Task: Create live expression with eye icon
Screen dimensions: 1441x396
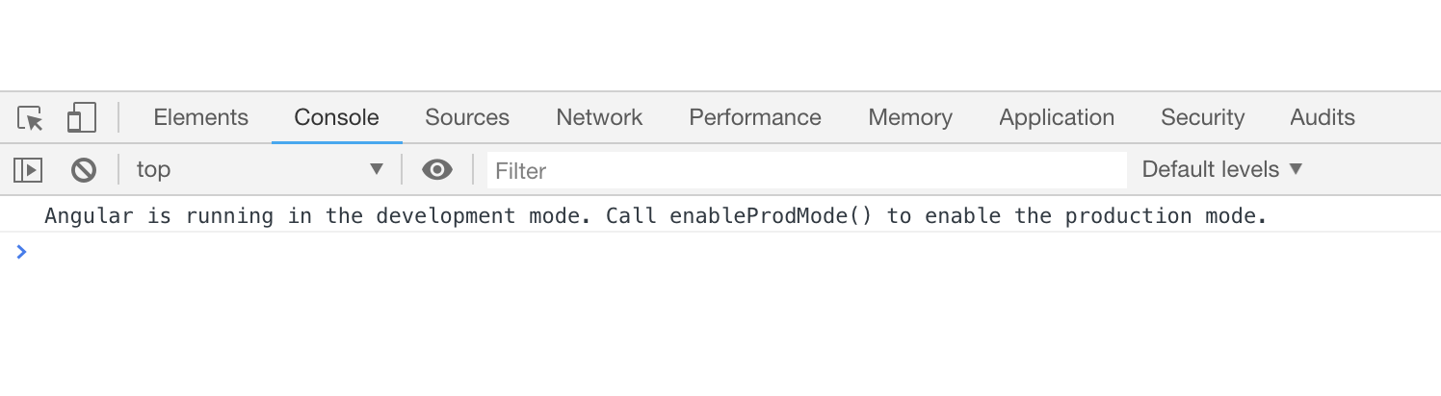Action: point(437,170)
